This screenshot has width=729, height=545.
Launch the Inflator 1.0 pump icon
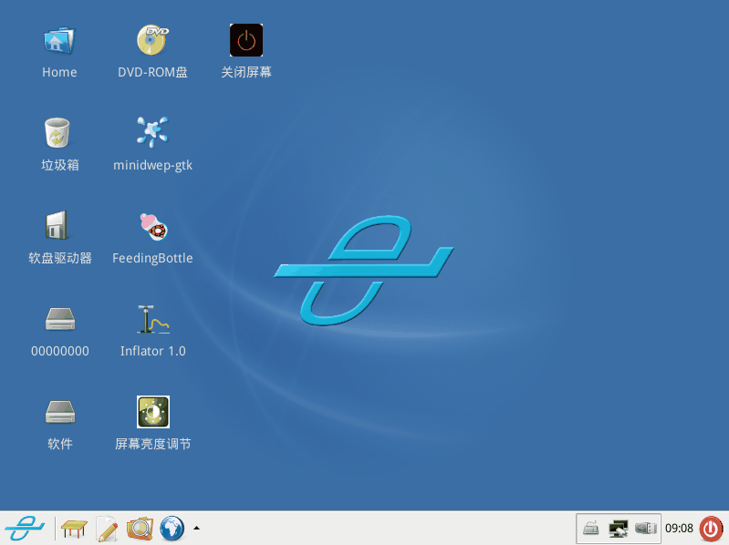click(x=153, y=319)
